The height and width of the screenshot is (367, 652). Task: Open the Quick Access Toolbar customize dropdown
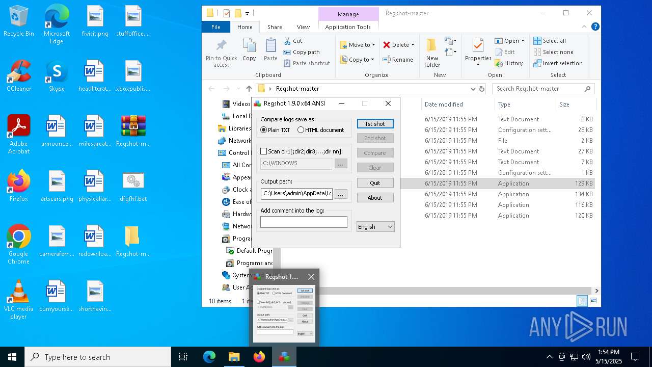tap(248, 13)
